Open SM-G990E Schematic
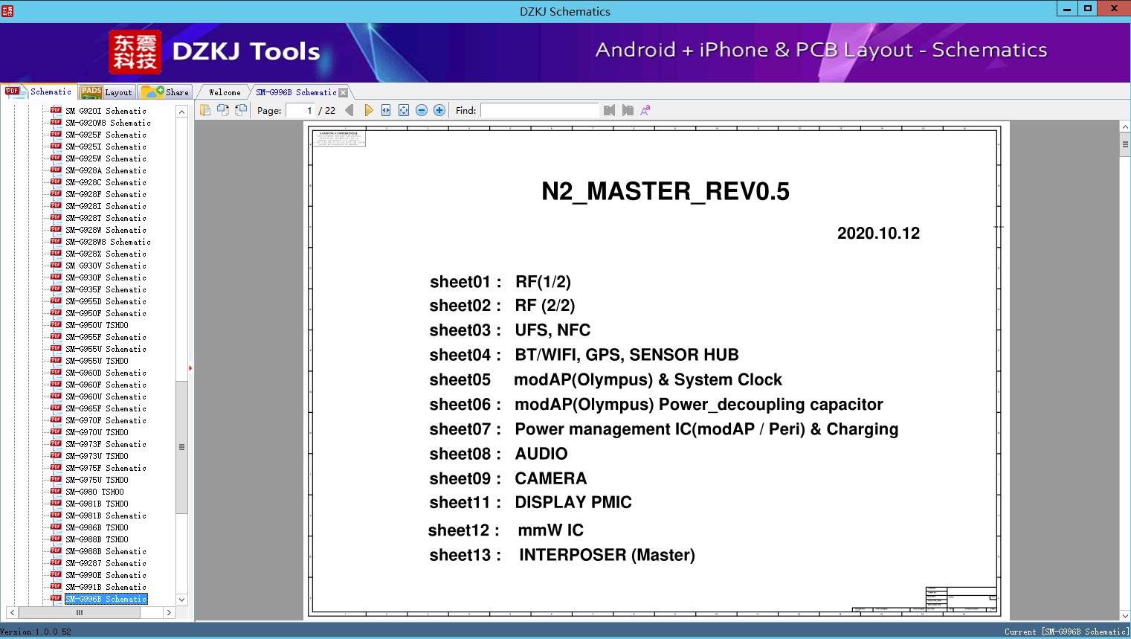 click(x=106, y=575)
